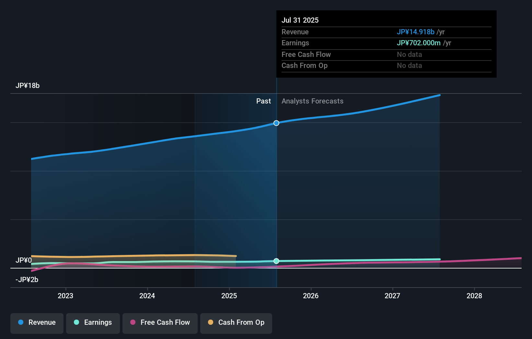Viewport: 532px width, 339px height.
Task: Toggle the Revenue series visibility
Action: pos(37,323)
